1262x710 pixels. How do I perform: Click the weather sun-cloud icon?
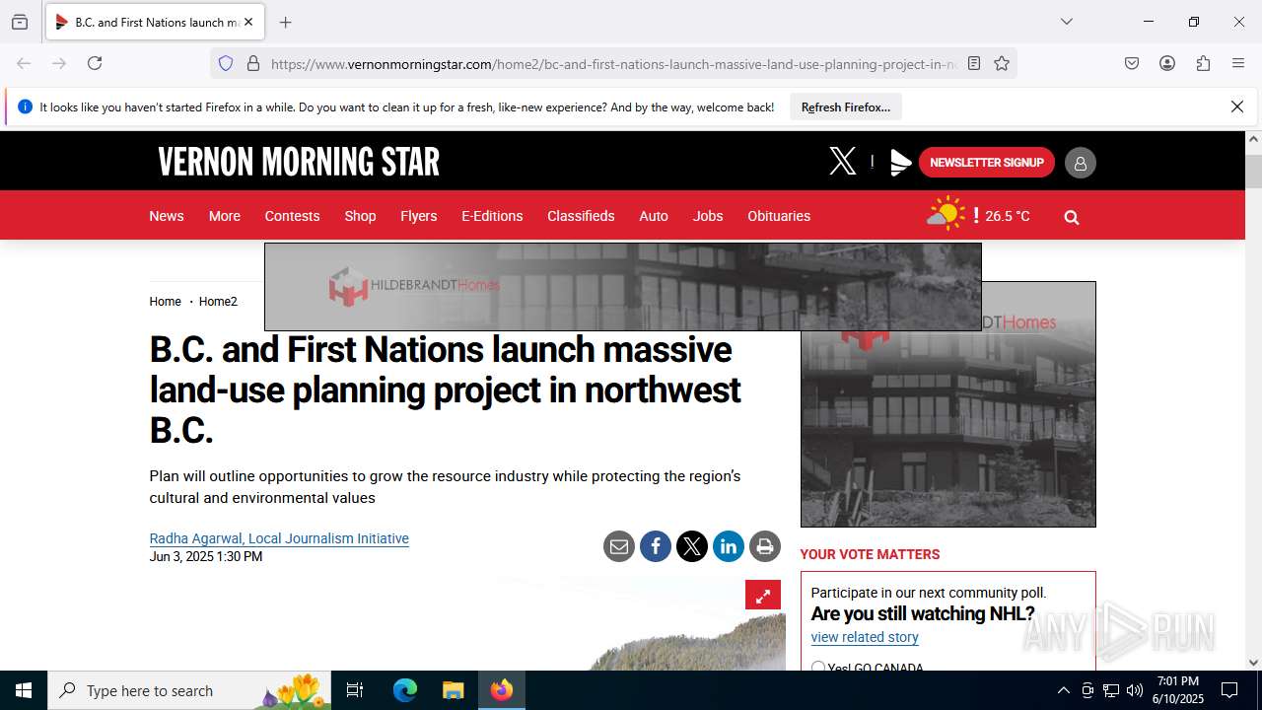946,214
